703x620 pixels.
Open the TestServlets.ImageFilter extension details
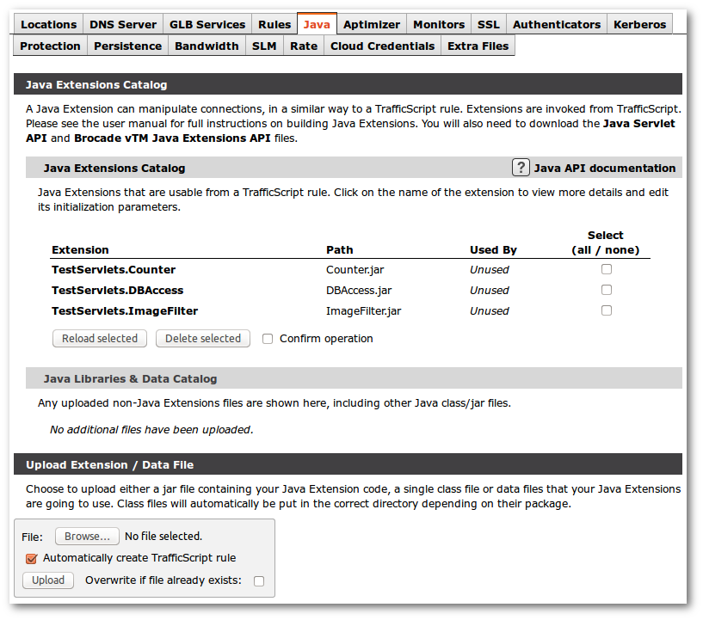click(x=125, y=311)
